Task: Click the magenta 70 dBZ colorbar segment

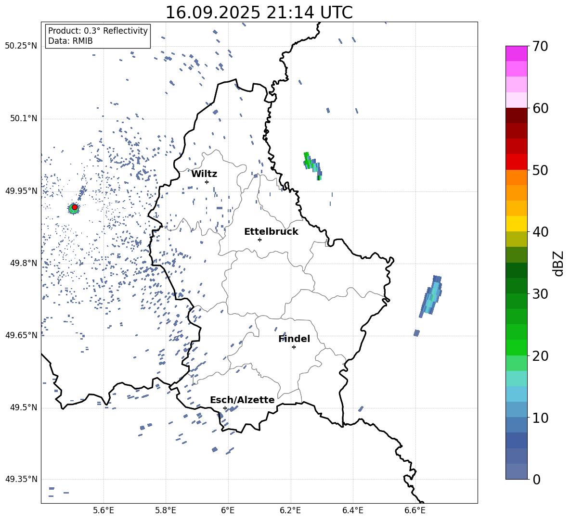Action: pyautogui.click(x=516, y=53)
